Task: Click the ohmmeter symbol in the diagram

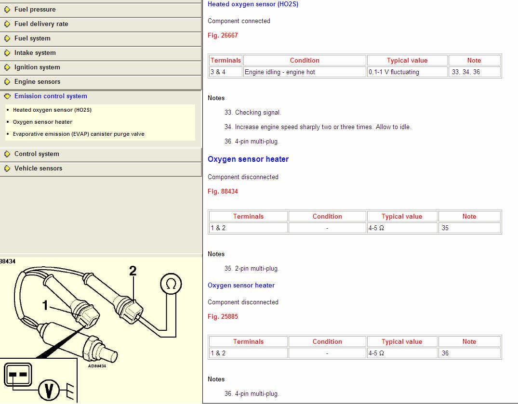Action: click(171, 284)
